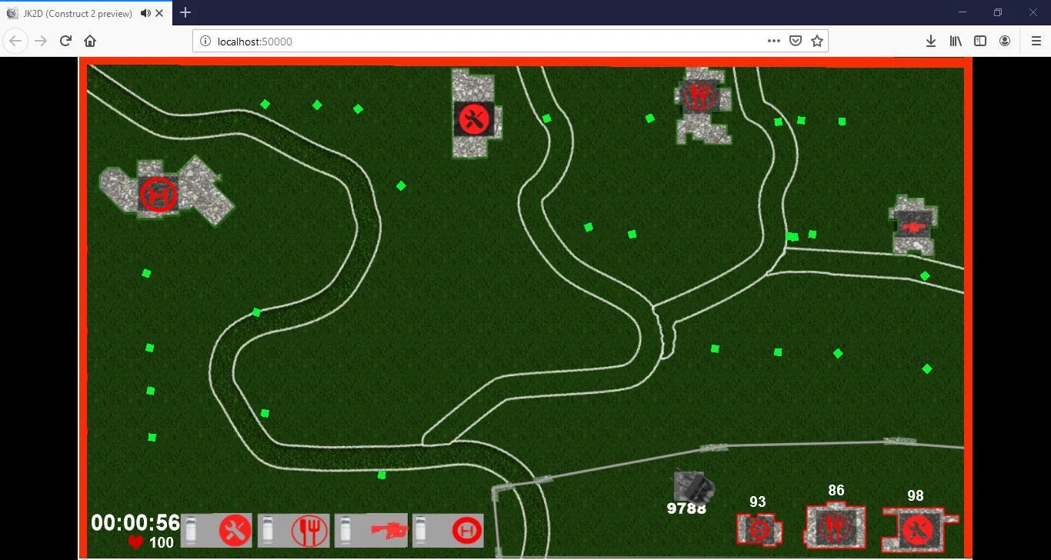Image resolution: width=1051 pixels, height=560 pixels.
Task: Select the red gun weapon supply slot in HUD
Action: click(x=370, y=531)
